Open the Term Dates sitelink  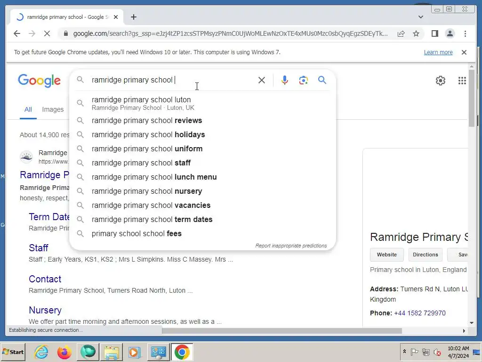49,217
